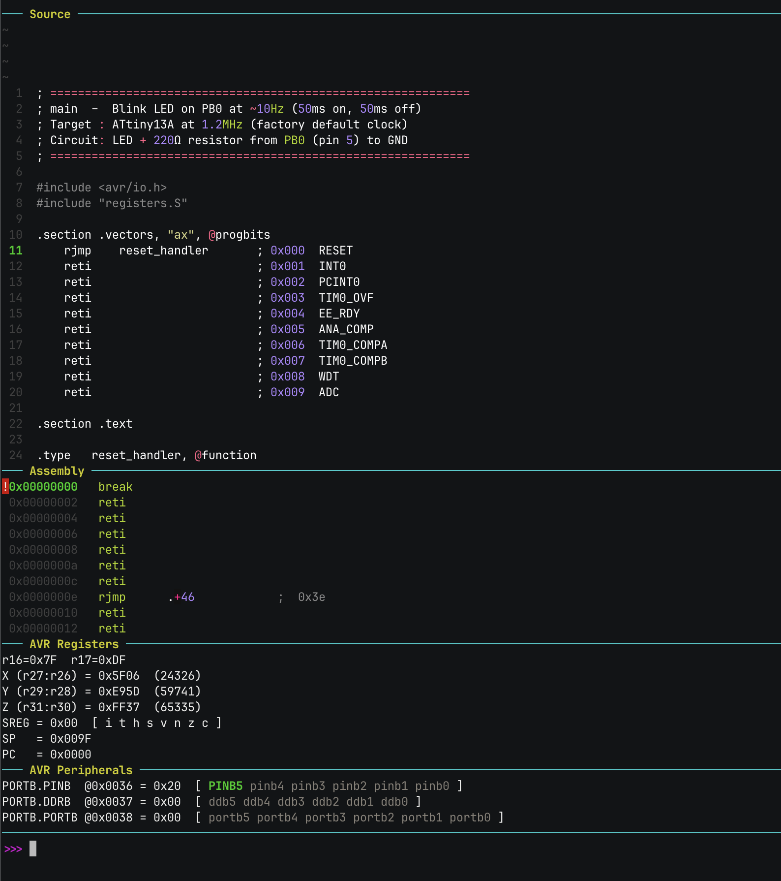Click the SREG flag 'c'
The image size is (781, 881).
[205, 723]
